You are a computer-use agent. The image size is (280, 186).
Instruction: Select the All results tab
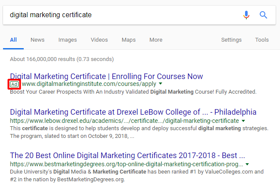tap(13, 40)
